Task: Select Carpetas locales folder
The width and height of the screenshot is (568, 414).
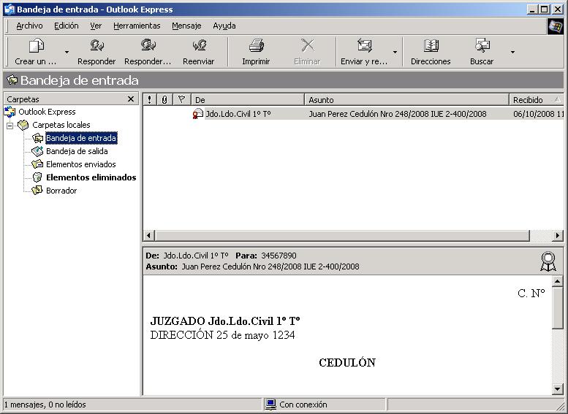Action: (x=61, y=125)
